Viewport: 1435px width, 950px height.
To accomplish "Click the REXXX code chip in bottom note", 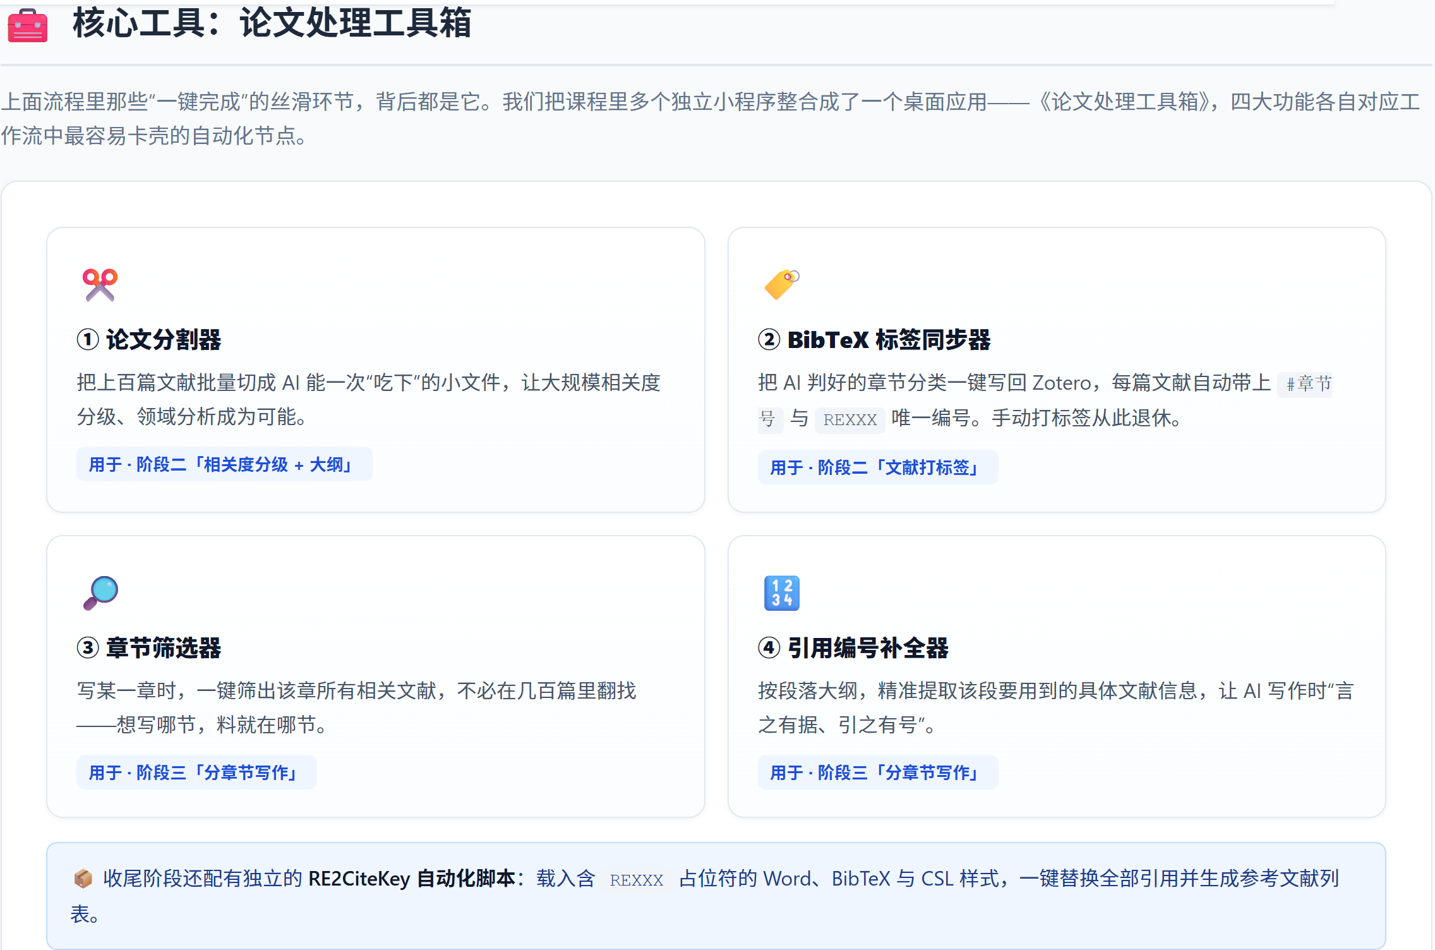I will tap(637, 880).
